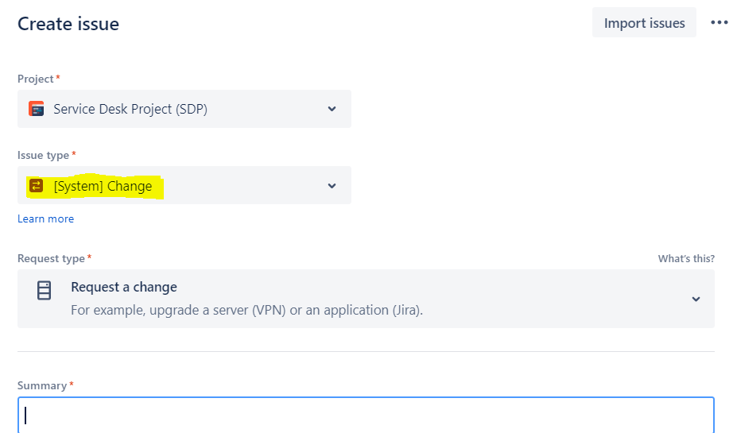The image size is (737, 433).
Task: Click the Project field label
Action: pos(36,79)
